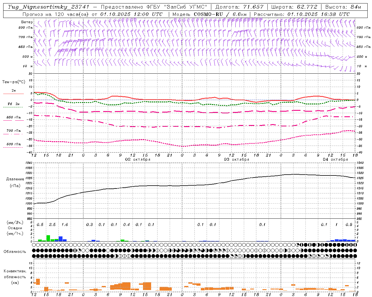The height and width of the screenshot is (297, 372).
Task: Click the station title Yug_Nignesortimky_23741
Action: pyautogui.click(x=49, y=7)
